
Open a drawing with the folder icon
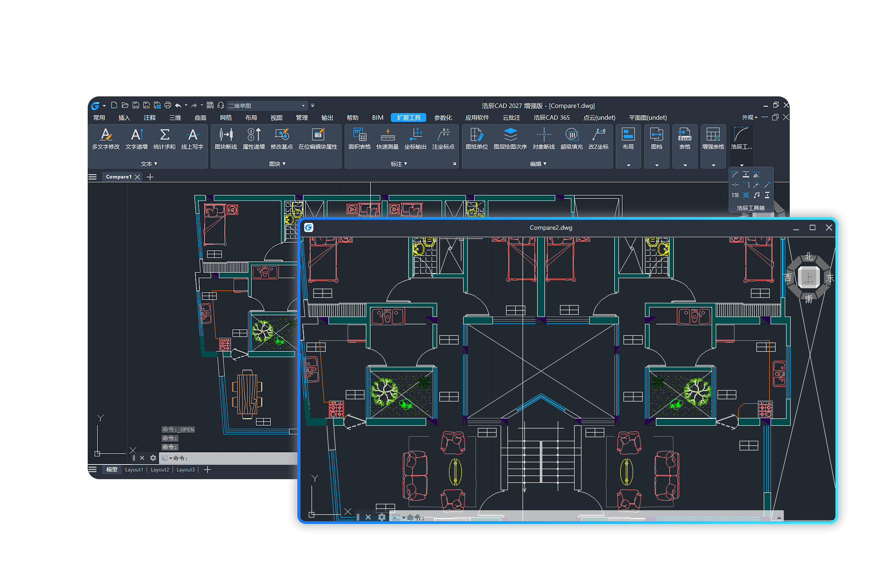[x=125, y=106]
